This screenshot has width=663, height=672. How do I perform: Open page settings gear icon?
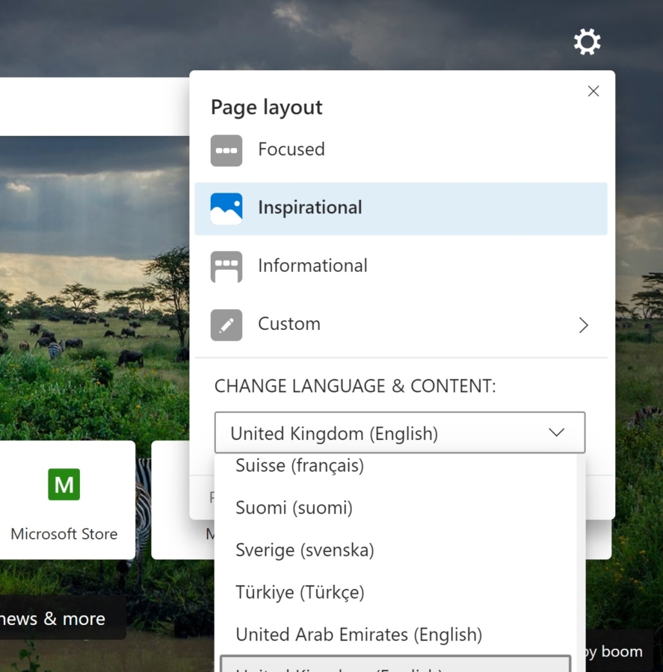[587, 42]
